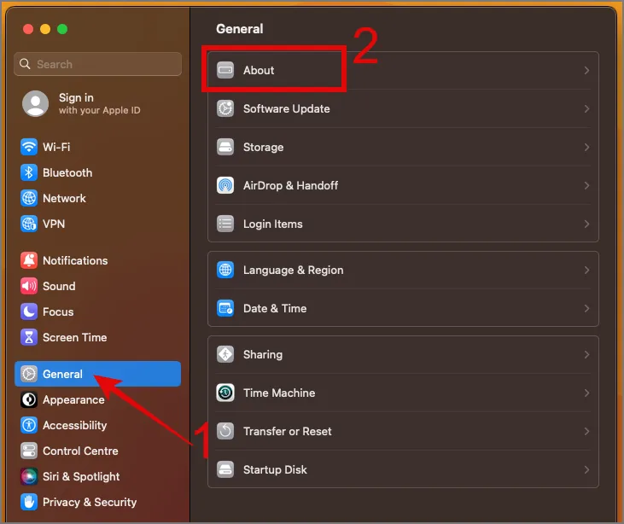Click the Bluetooth icon in sidebar
This screenshot has height=524, width=624.
[x=29, y=172]
